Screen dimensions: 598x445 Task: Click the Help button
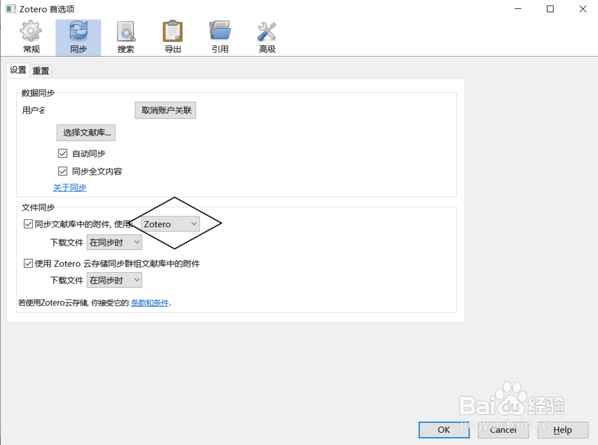click(x=563, y=429)
